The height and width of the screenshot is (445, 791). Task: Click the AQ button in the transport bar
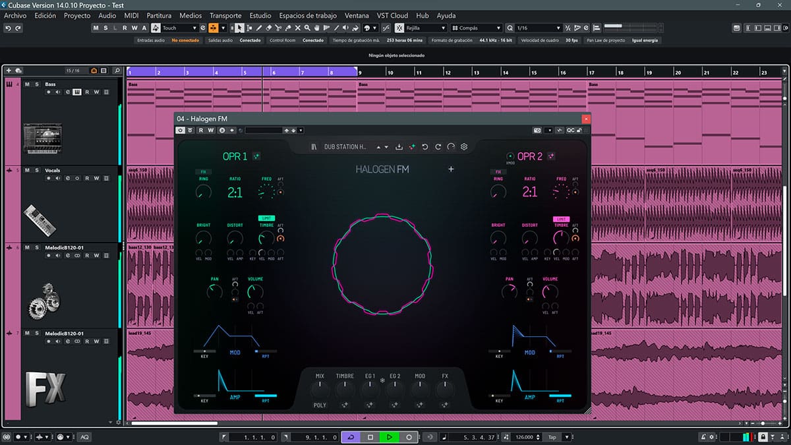[84, 437]
